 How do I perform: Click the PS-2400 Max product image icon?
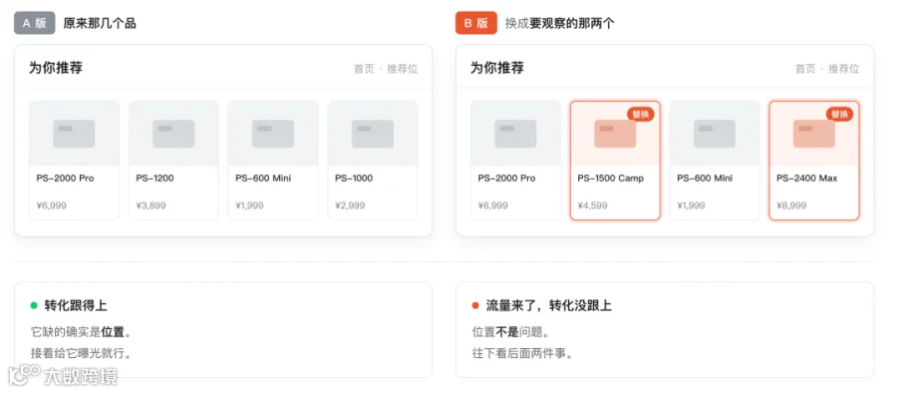[x=814, y=134]
